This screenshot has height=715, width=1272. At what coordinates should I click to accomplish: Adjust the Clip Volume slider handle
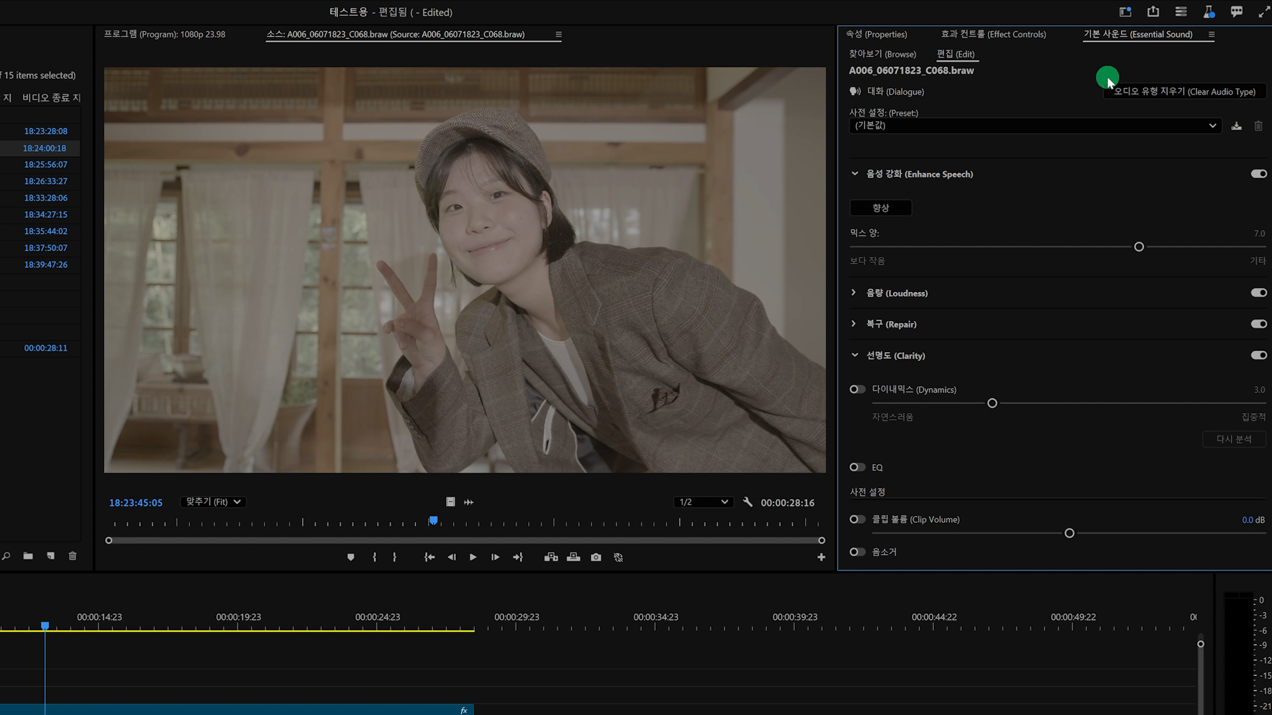tap(1069, 533)
